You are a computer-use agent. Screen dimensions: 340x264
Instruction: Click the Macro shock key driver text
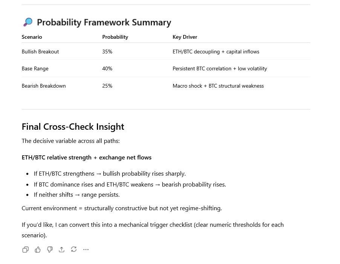click(218, 86)
